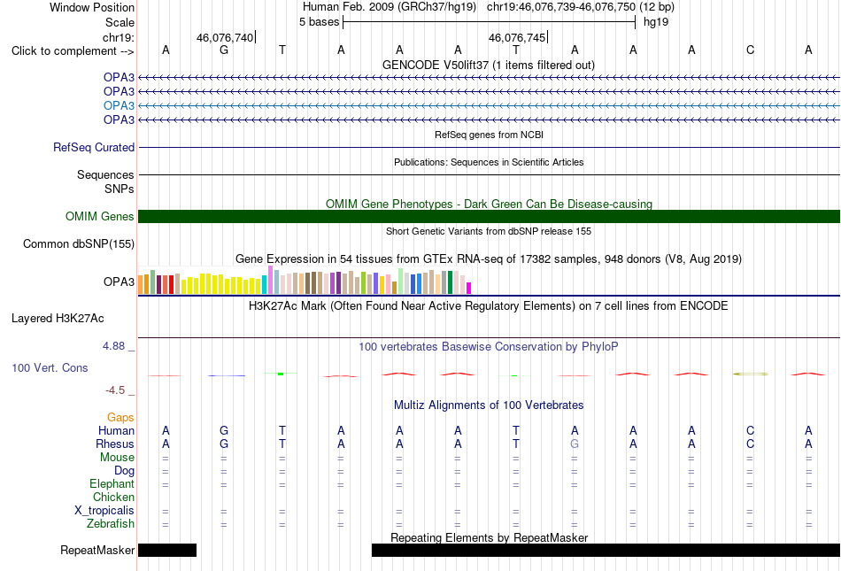Click the 'Dog' alignment row label
Viewport: 841px width, 571px height.
click(x=125, y=471)
